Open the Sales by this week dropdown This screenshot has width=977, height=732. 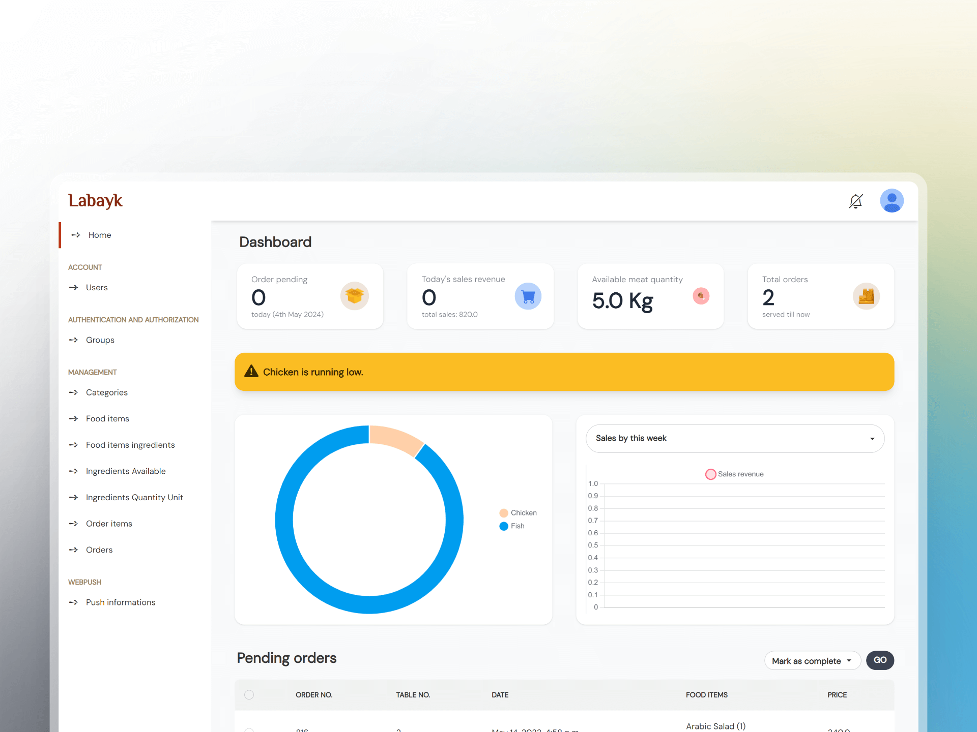[x=734, y=438]
